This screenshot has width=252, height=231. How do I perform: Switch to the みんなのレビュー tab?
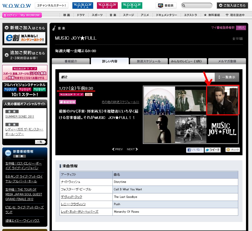click(188, 61)
